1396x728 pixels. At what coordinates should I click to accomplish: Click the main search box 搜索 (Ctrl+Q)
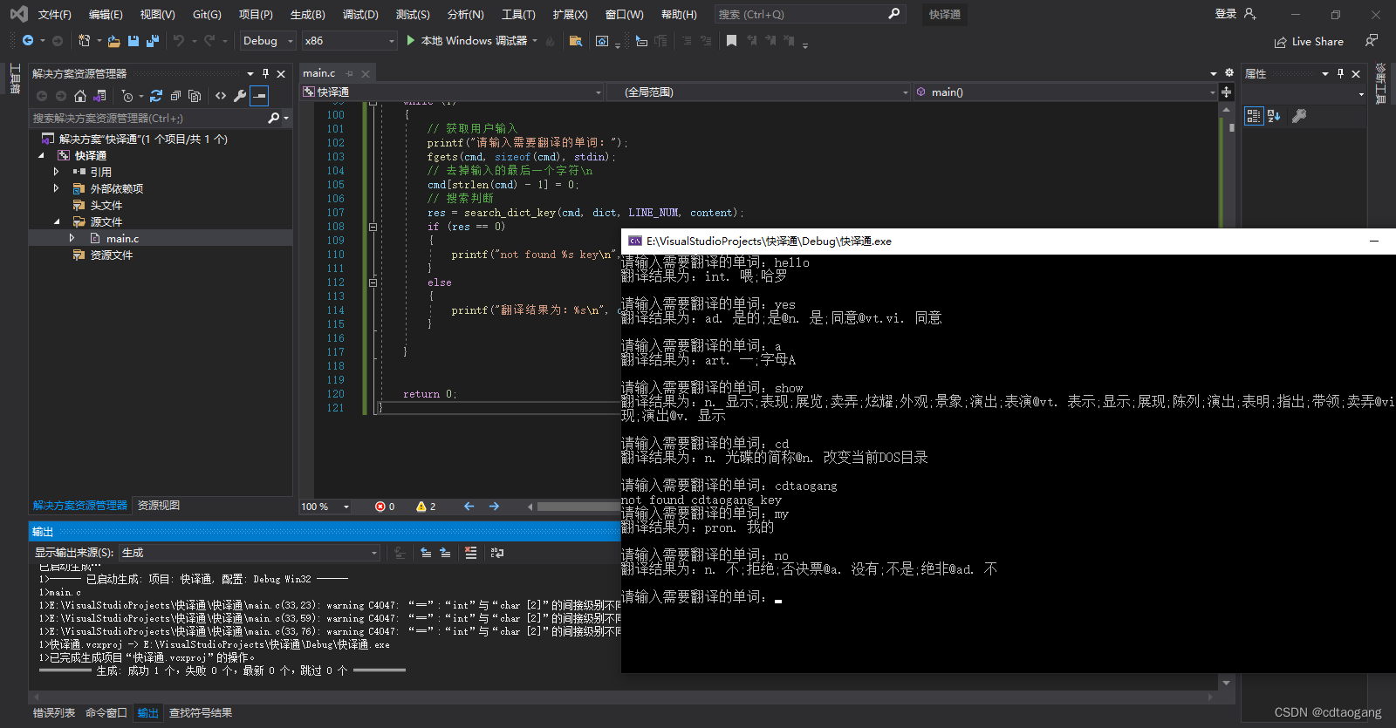(x=809, y=15)
